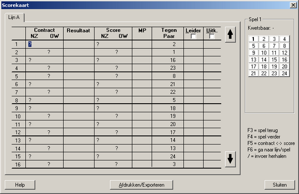299x194 pixels.
Task: Enable the Leider checkbox
Action: [193, 36]
